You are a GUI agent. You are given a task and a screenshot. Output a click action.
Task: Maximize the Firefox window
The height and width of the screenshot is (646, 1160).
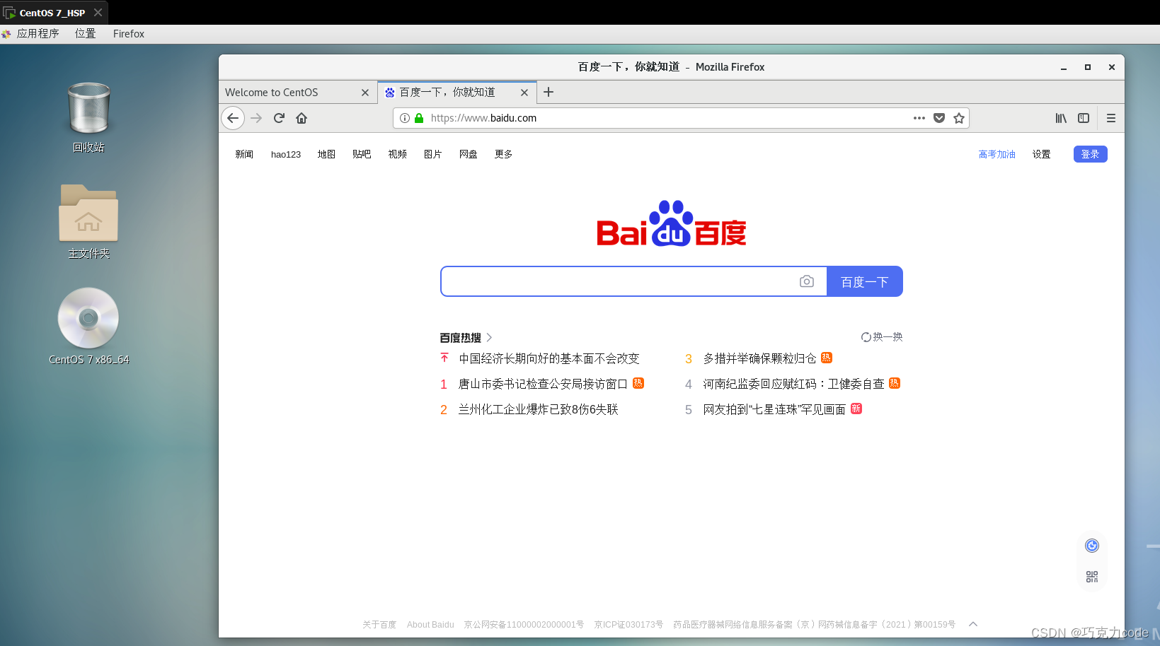tap(1088, 67)
